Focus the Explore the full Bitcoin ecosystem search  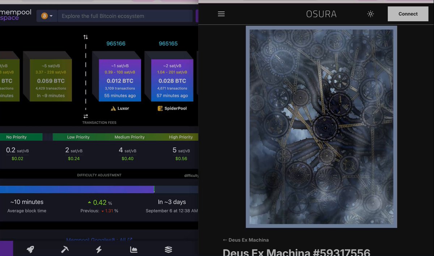[125, 16]
